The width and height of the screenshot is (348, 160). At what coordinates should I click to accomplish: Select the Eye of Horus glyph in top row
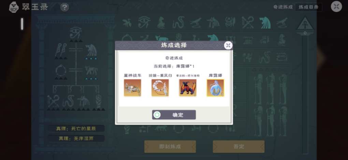click(x=144, y=22)
